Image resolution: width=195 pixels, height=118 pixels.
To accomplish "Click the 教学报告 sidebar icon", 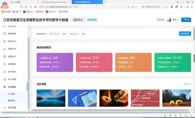I will pos(4,71).
